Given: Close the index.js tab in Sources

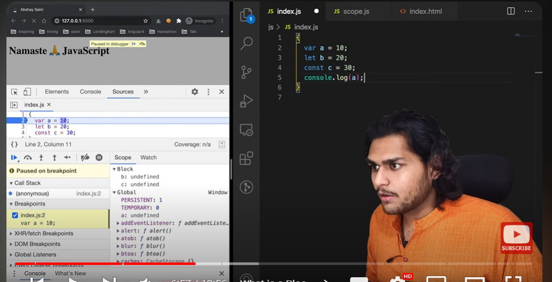Looking at the screenshot, I should tap(49, 105).
